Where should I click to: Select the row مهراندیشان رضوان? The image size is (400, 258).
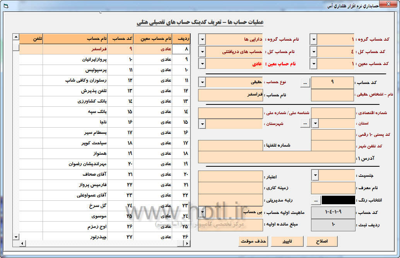pyautogui.click(x=104, y=164)
